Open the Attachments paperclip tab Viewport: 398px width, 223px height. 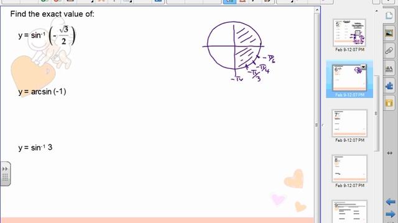pos(389,51)
